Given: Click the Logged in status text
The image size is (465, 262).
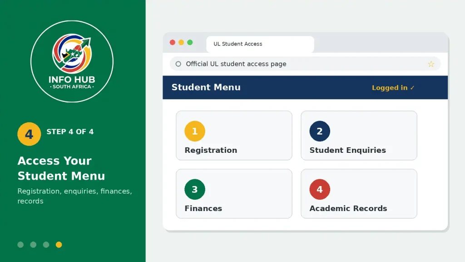Looking at the screenshot, I should 393,88.
